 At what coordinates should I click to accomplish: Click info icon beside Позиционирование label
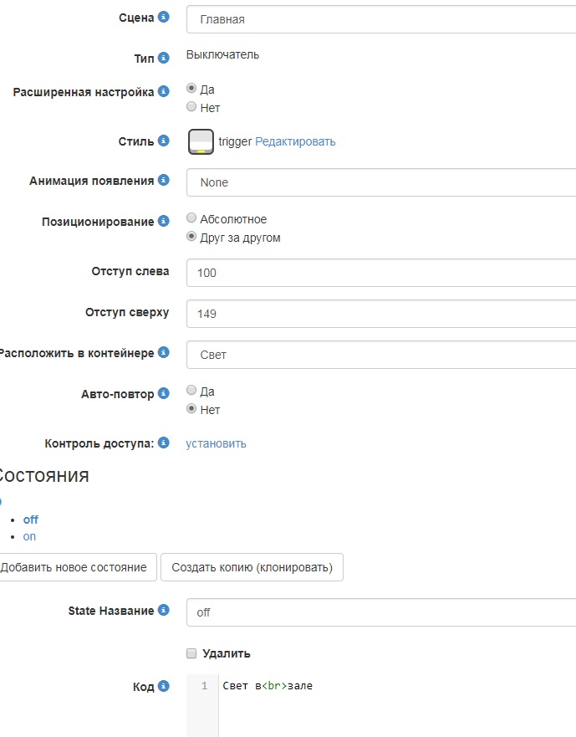164,221
